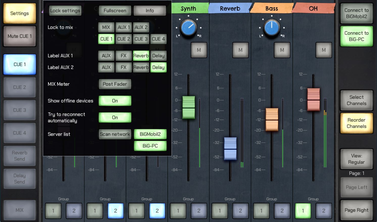Toggle Show offline devices On button
377x222 pixels.
(115, 101)
